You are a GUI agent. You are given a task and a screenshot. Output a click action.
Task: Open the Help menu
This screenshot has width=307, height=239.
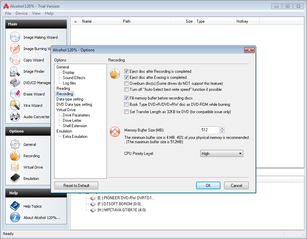49,13
